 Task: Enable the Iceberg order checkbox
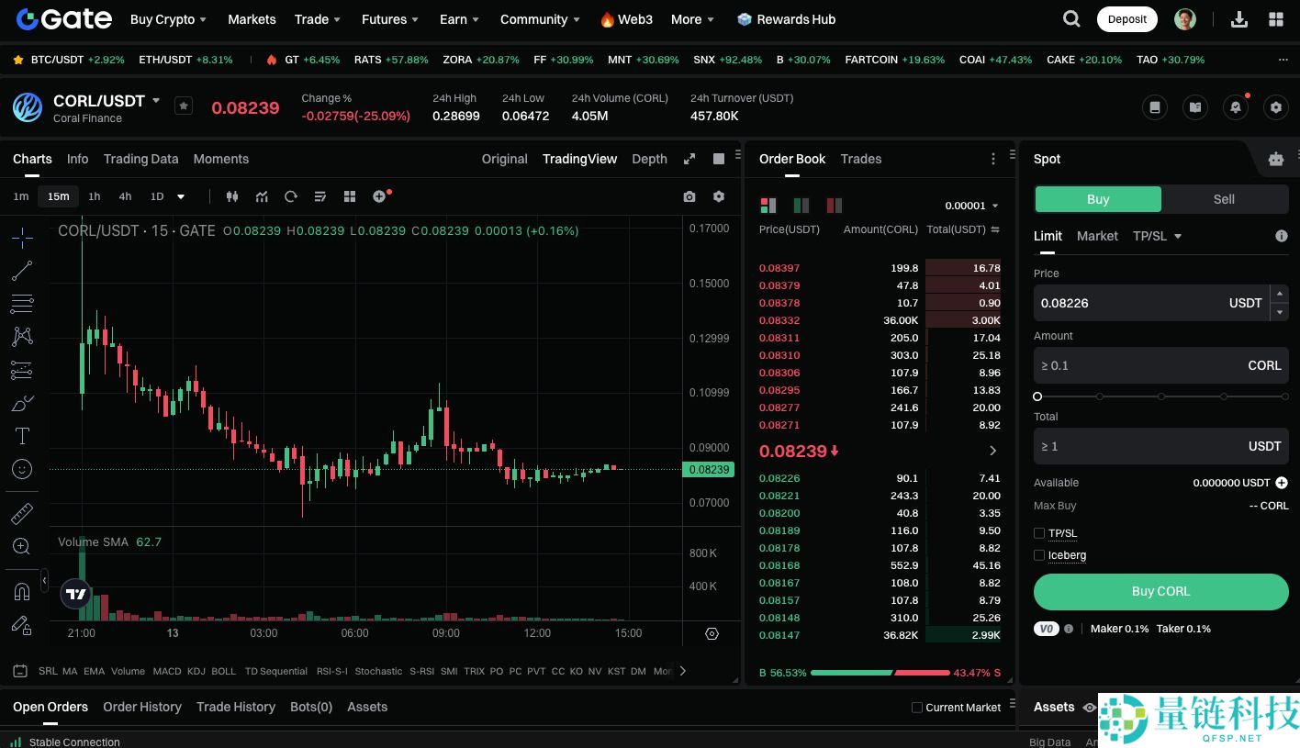click(1039, 555)
